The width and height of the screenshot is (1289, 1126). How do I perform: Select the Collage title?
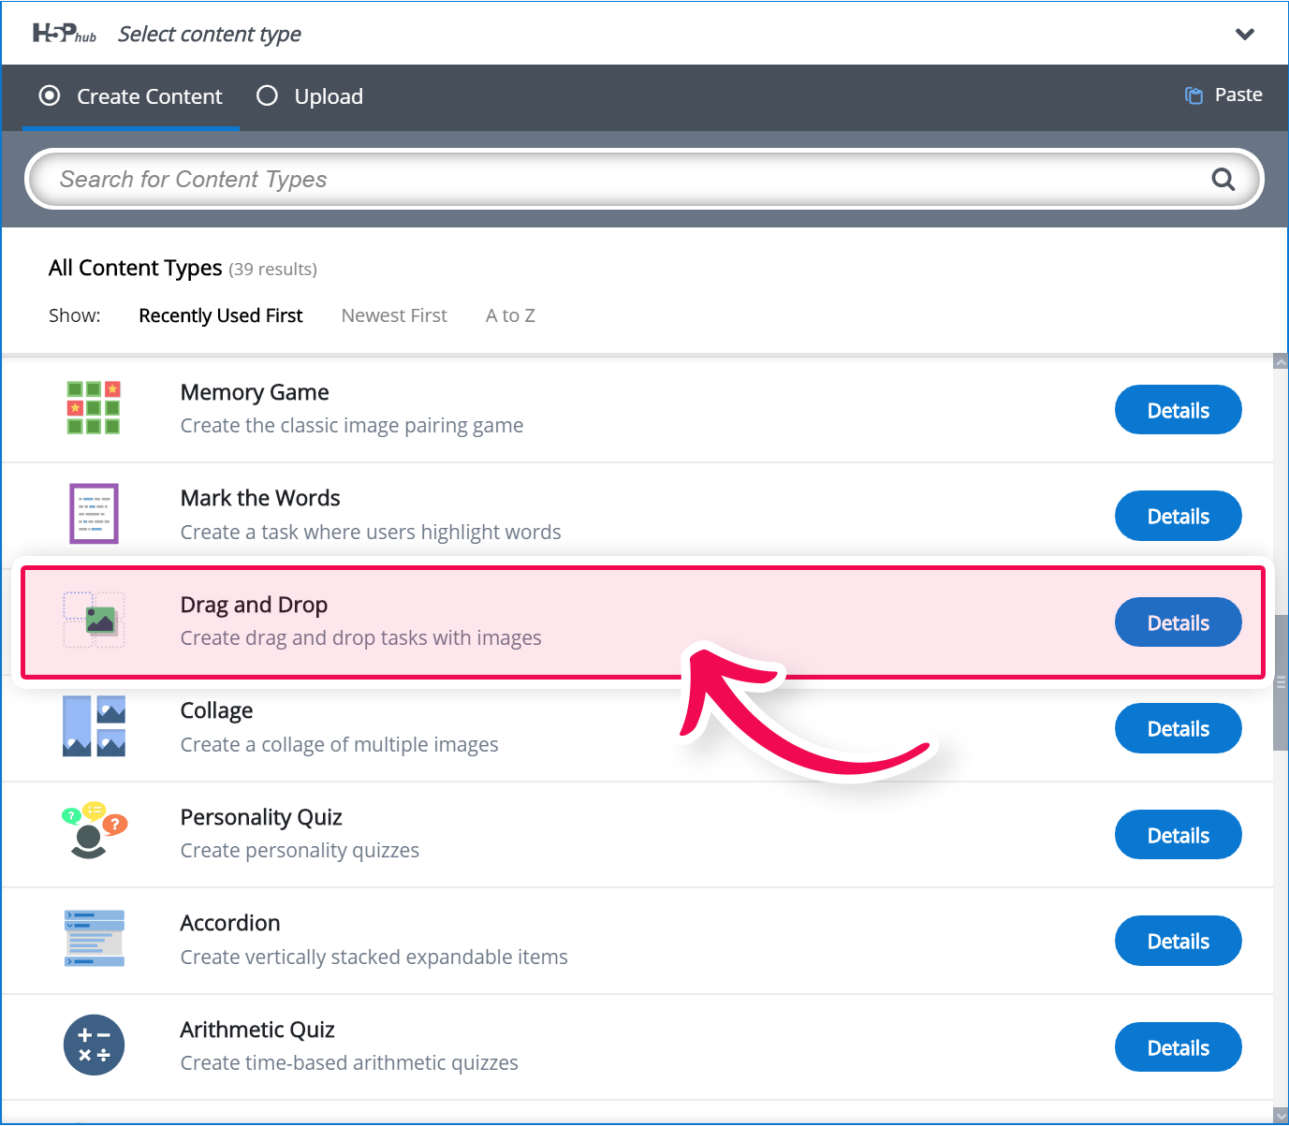[x=216, y=710]
